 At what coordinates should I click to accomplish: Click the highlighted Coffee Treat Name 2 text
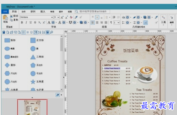pyautogui.click(x=112, y=68)
